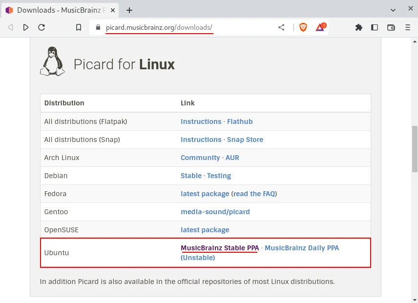Open the browser hamburger menu
The height and width of the screenshot is (303, 418).
pyautogui.click(x=408, y=28)
